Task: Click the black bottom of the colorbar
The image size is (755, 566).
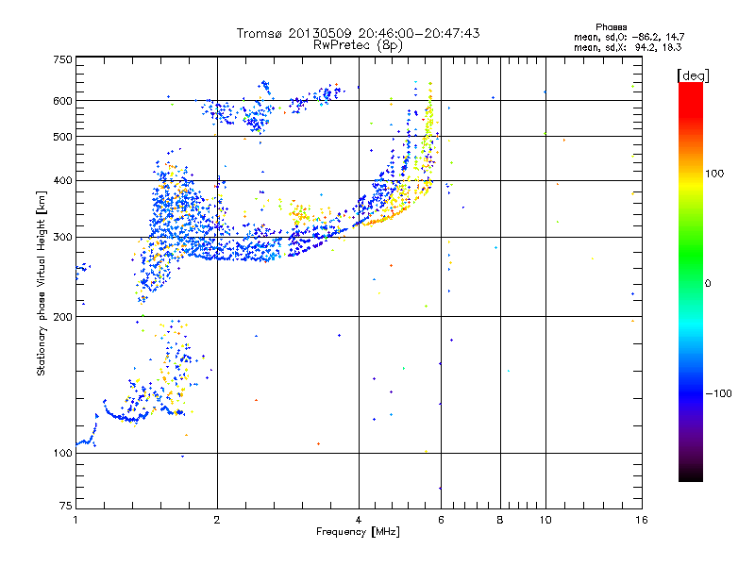Action: (x=691, y=474)
